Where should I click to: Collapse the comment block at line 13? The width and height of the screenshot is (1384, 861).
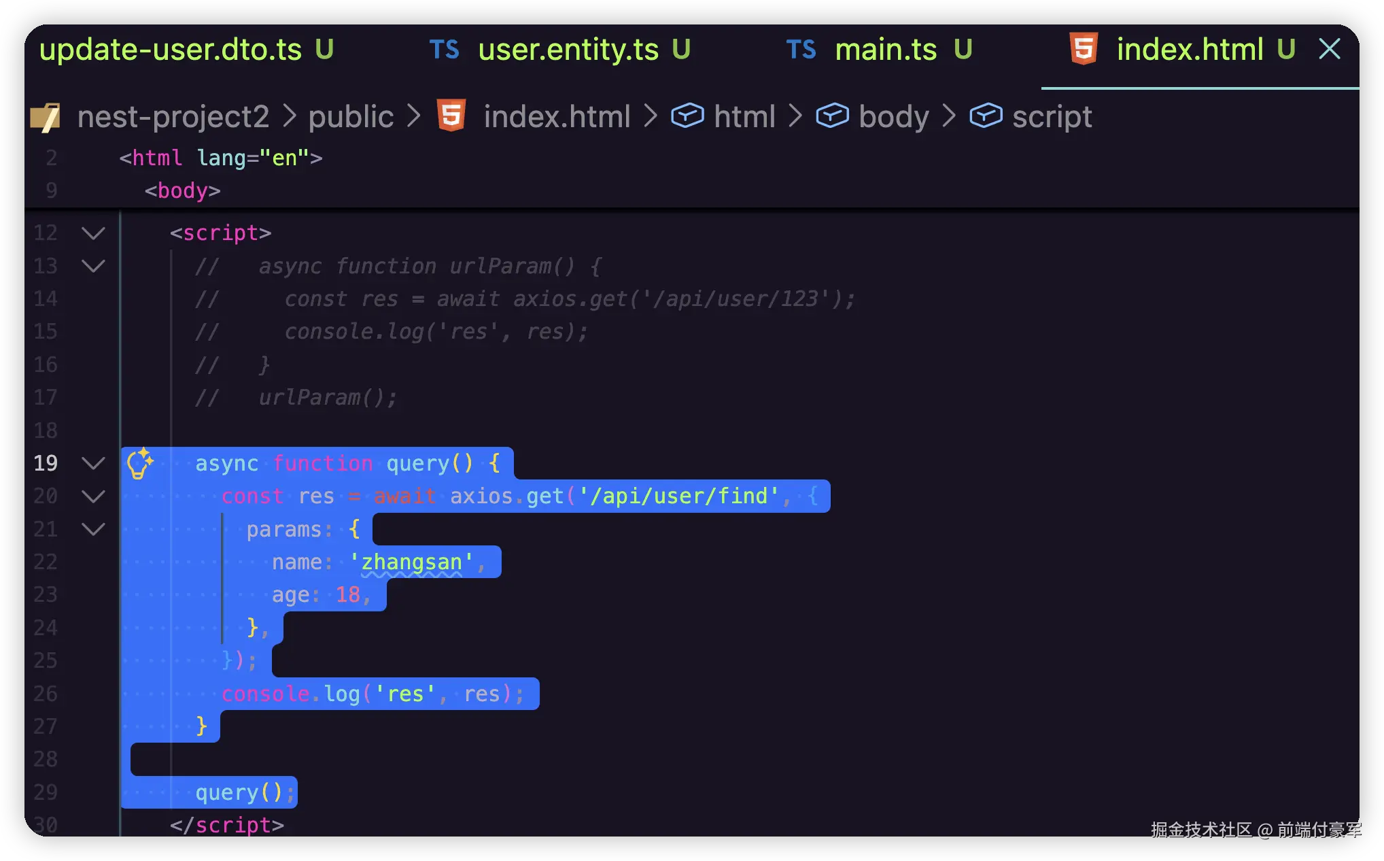(x=93, y=266)
